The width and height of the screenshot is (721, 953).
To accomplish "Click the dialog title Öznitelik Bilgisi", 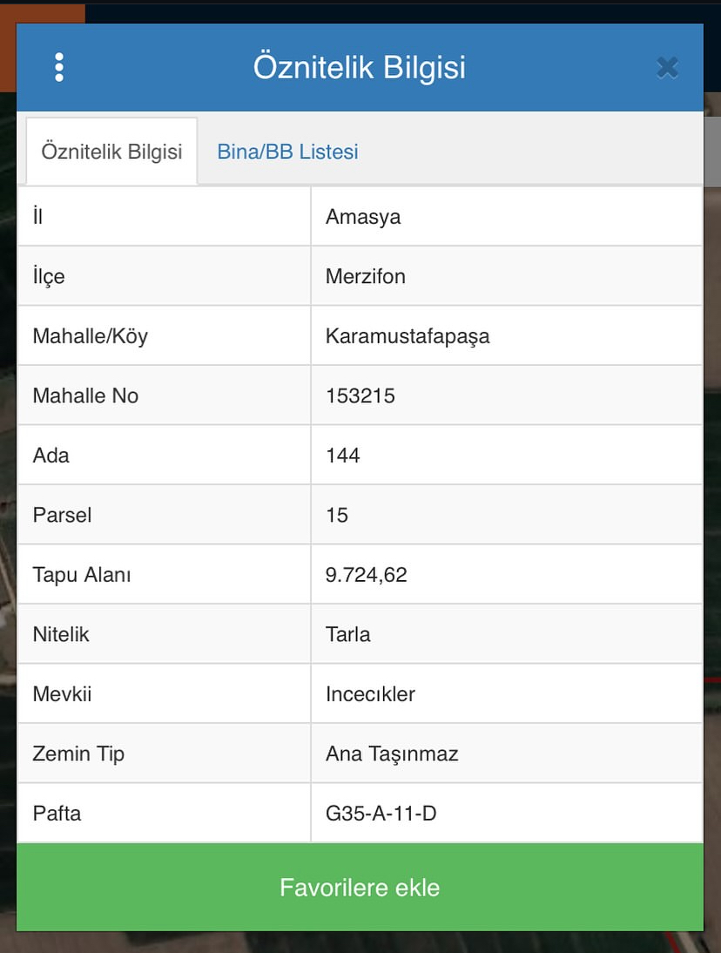I will (360, 67).
